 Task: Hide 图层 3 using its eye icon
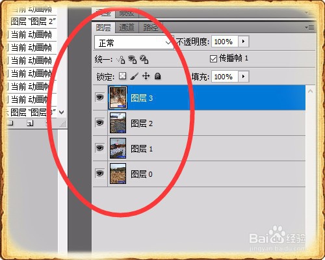click(x=100, y=97)
